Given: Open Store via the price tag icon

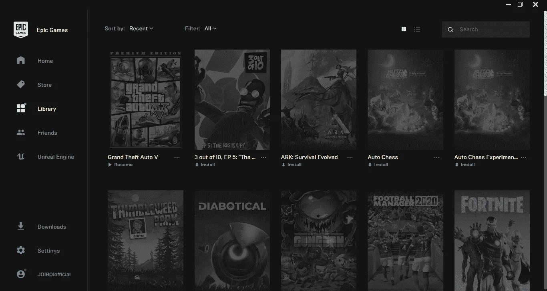Looking at the screenshot, I should coord(21,84).
